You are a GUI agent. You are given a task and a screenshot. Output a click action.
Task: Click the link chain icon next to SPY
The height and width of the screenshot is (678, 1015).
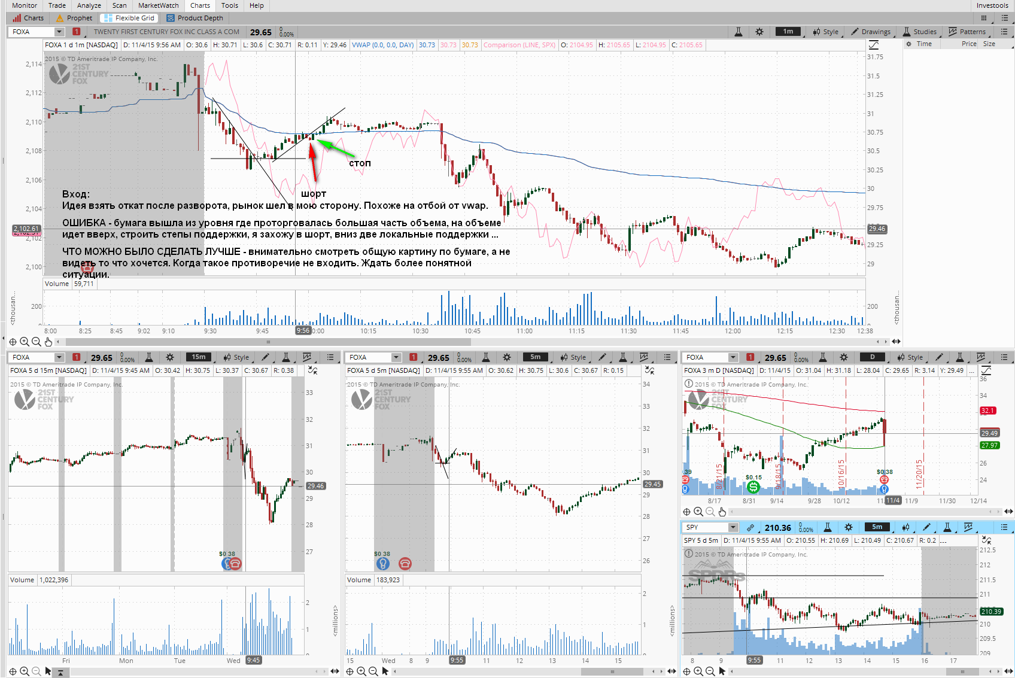point(750,527)
